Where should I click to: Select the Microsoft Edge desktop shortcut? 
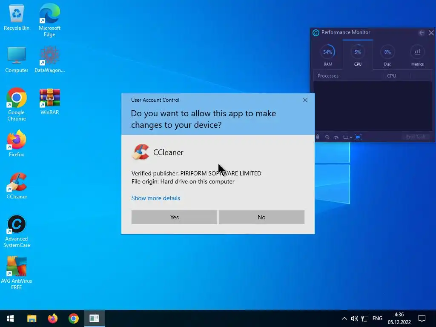49,20
